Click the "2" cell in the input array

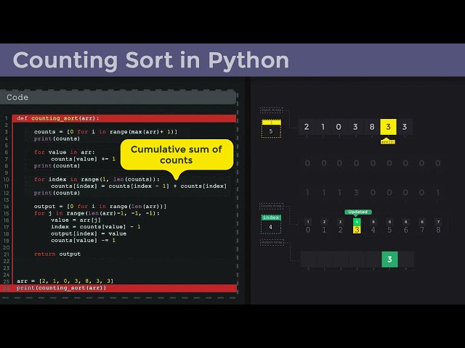tap(307, 127)
